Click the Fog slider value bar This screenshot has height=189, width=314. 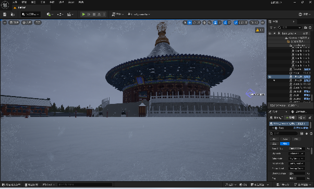click(x=297, y=178)
